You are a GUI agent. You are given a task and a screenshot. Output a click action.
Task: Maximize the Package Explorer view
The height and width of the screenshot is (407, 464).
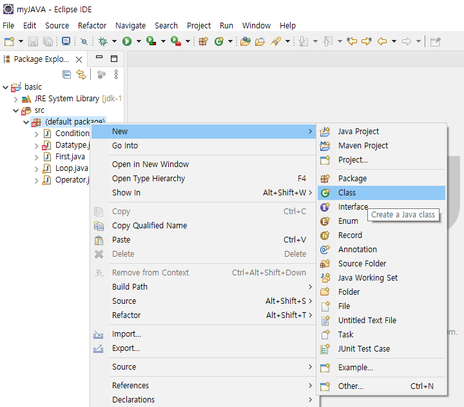pyautogui.click(x=114, y=59)
